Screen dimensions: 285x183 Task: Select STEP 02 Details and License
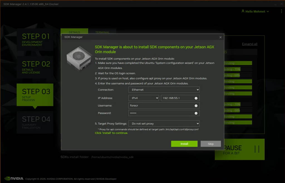[35, 67]
